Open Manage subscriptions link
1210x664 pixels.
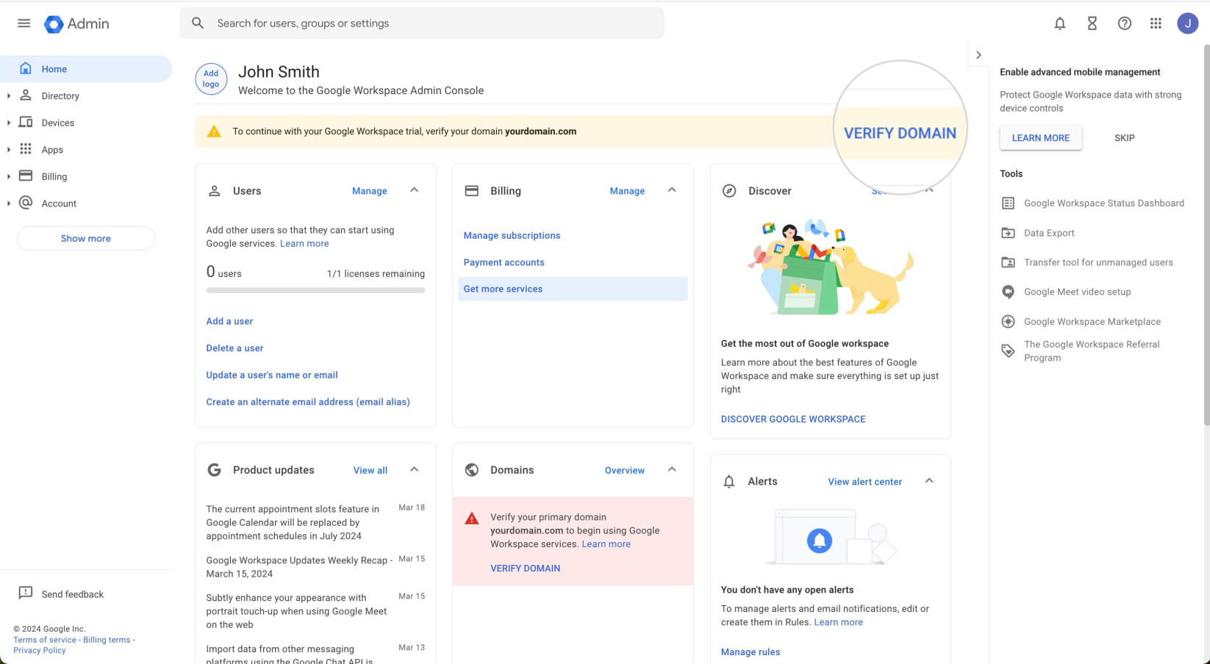pyautogui.click(x=512, y=236)
